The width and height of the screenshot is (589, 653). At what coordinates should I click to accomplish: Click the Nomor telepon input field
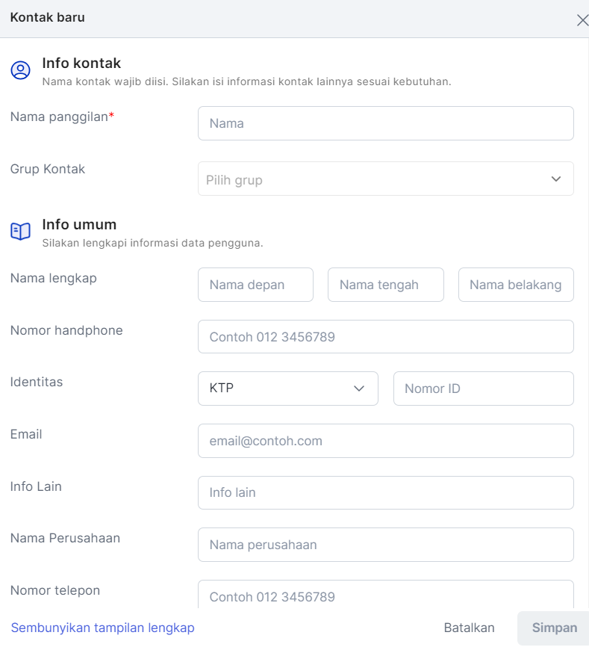click(x=386, y=595)
